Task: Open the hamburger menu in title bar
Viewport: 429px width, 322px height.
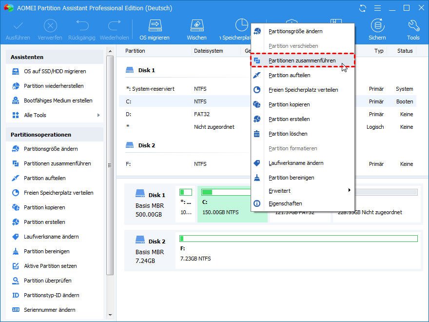Action: (377, 8)
